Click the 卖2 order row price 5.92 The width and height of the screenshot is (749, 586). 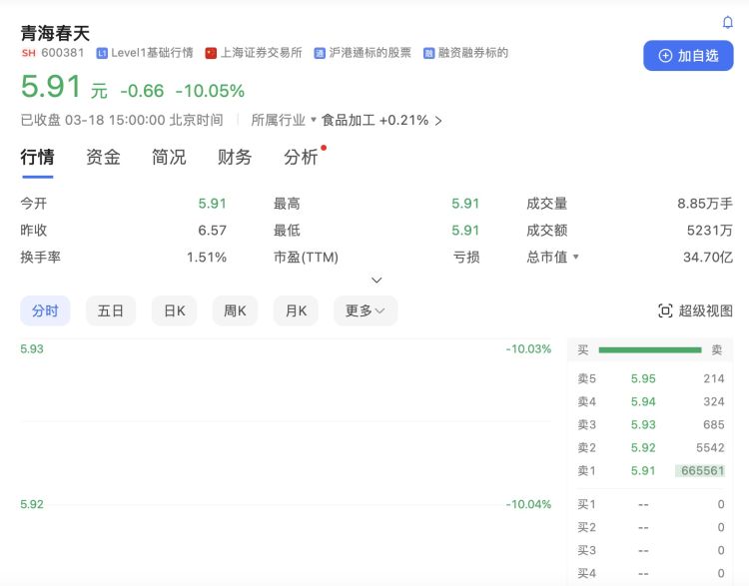pos(643,447)
